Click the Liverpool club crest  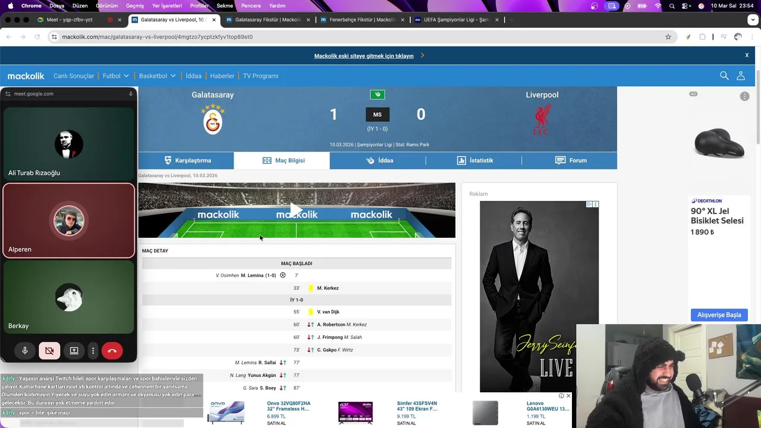point(542,119)
